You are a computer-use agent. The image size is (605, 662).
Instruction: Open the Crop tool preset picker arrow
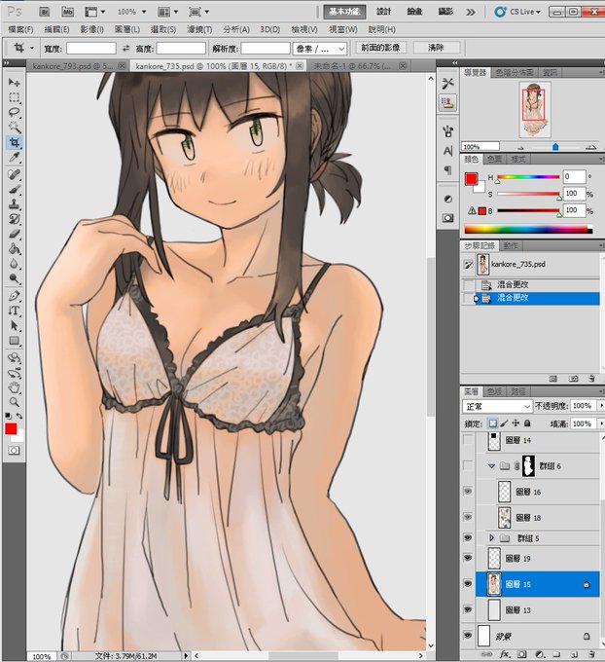32,48
